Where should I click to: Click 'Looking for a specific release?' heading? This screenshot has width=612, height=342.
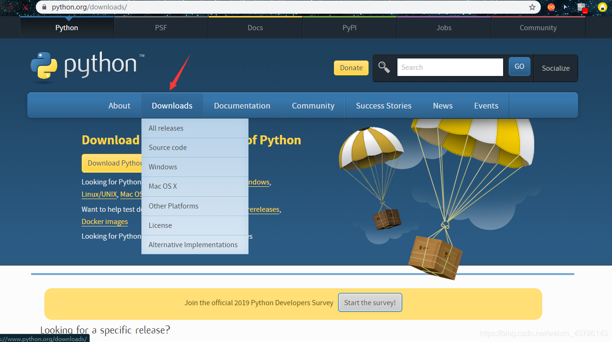coord(105,330)
